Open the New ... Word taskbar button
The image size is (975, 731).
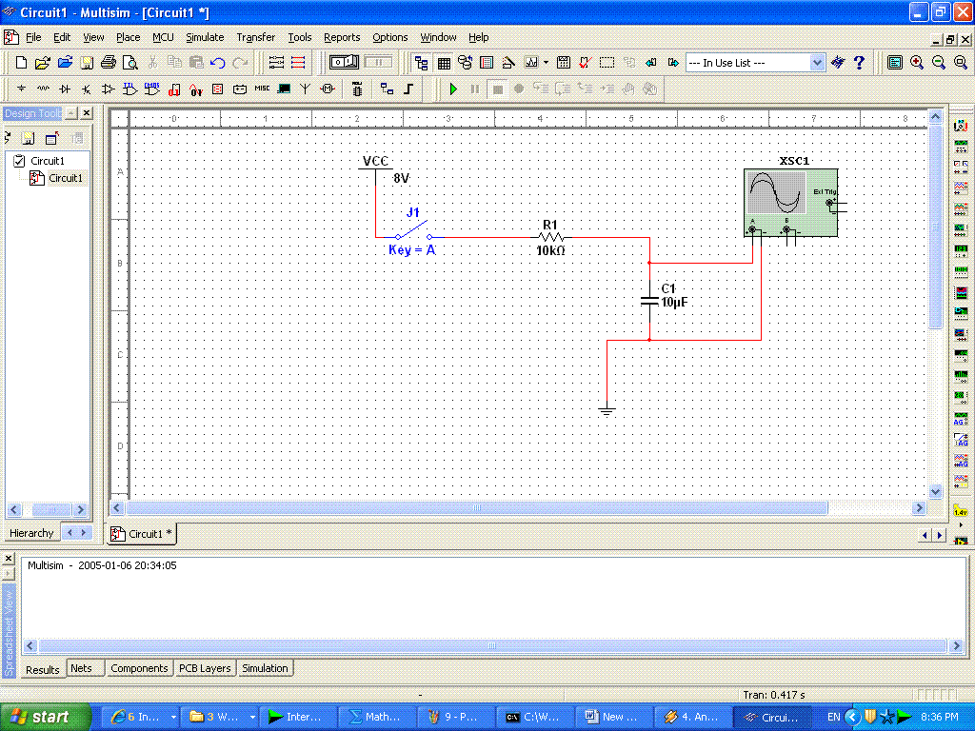point(613,717)
